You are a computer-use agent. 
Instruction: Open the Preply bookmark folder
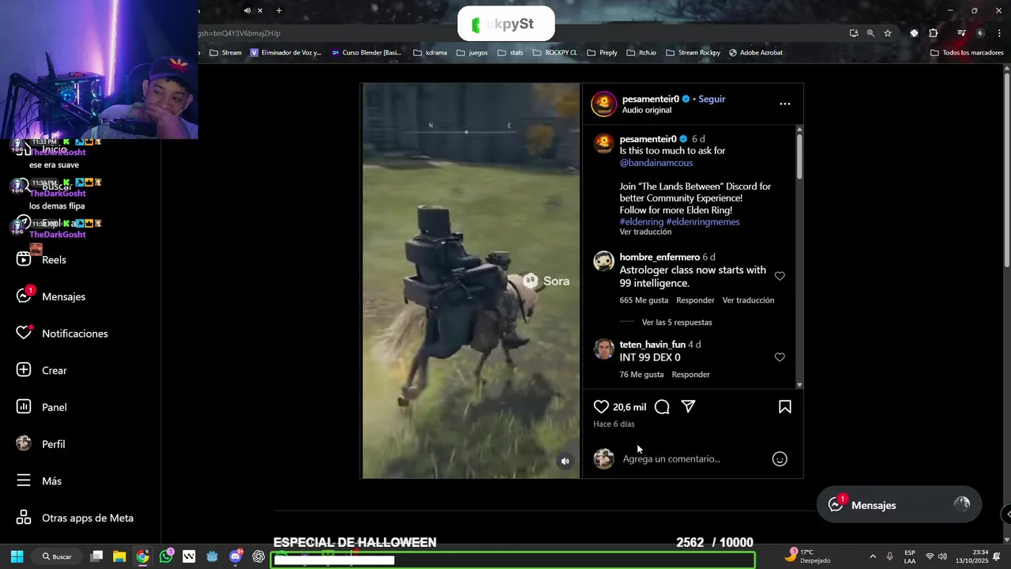click(602, 53)
